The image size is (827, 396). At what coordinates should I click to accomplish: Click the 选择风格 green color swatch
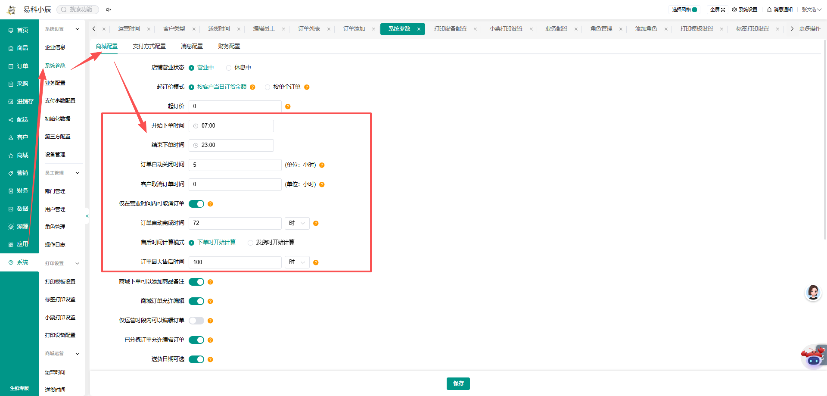tap(694, 9)
